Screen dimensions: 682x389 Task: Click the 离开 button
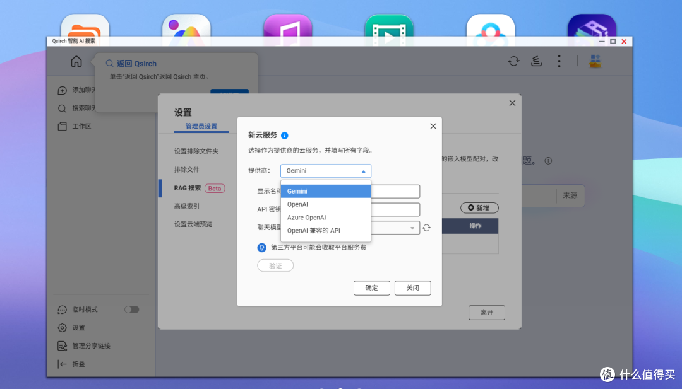click(x=487, y=313)
